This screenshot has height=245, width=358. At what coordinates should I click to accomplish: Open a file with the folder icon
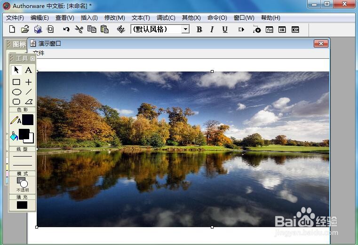25,29
